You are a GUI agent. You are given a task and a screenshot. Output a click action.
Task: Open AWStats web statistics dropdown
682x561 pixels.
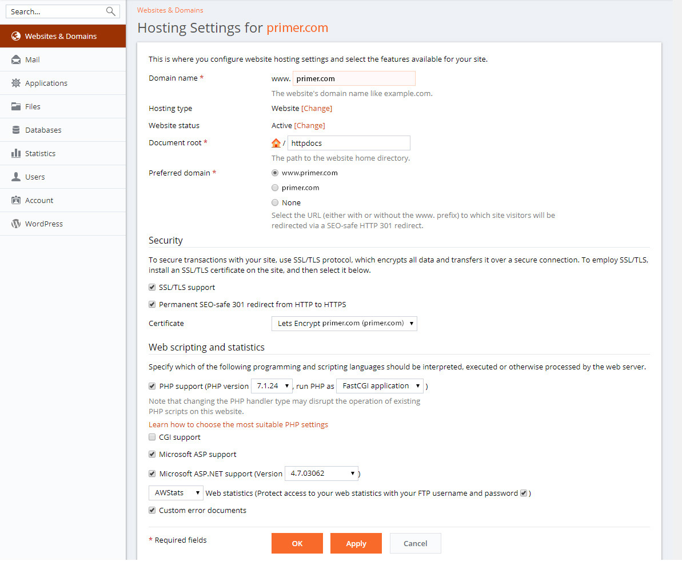[176, 493]
